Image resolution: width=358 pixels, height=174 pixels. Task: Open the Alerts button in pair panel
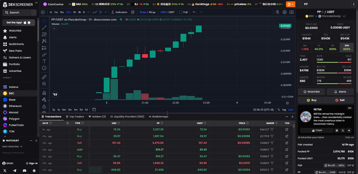[340, 92]
